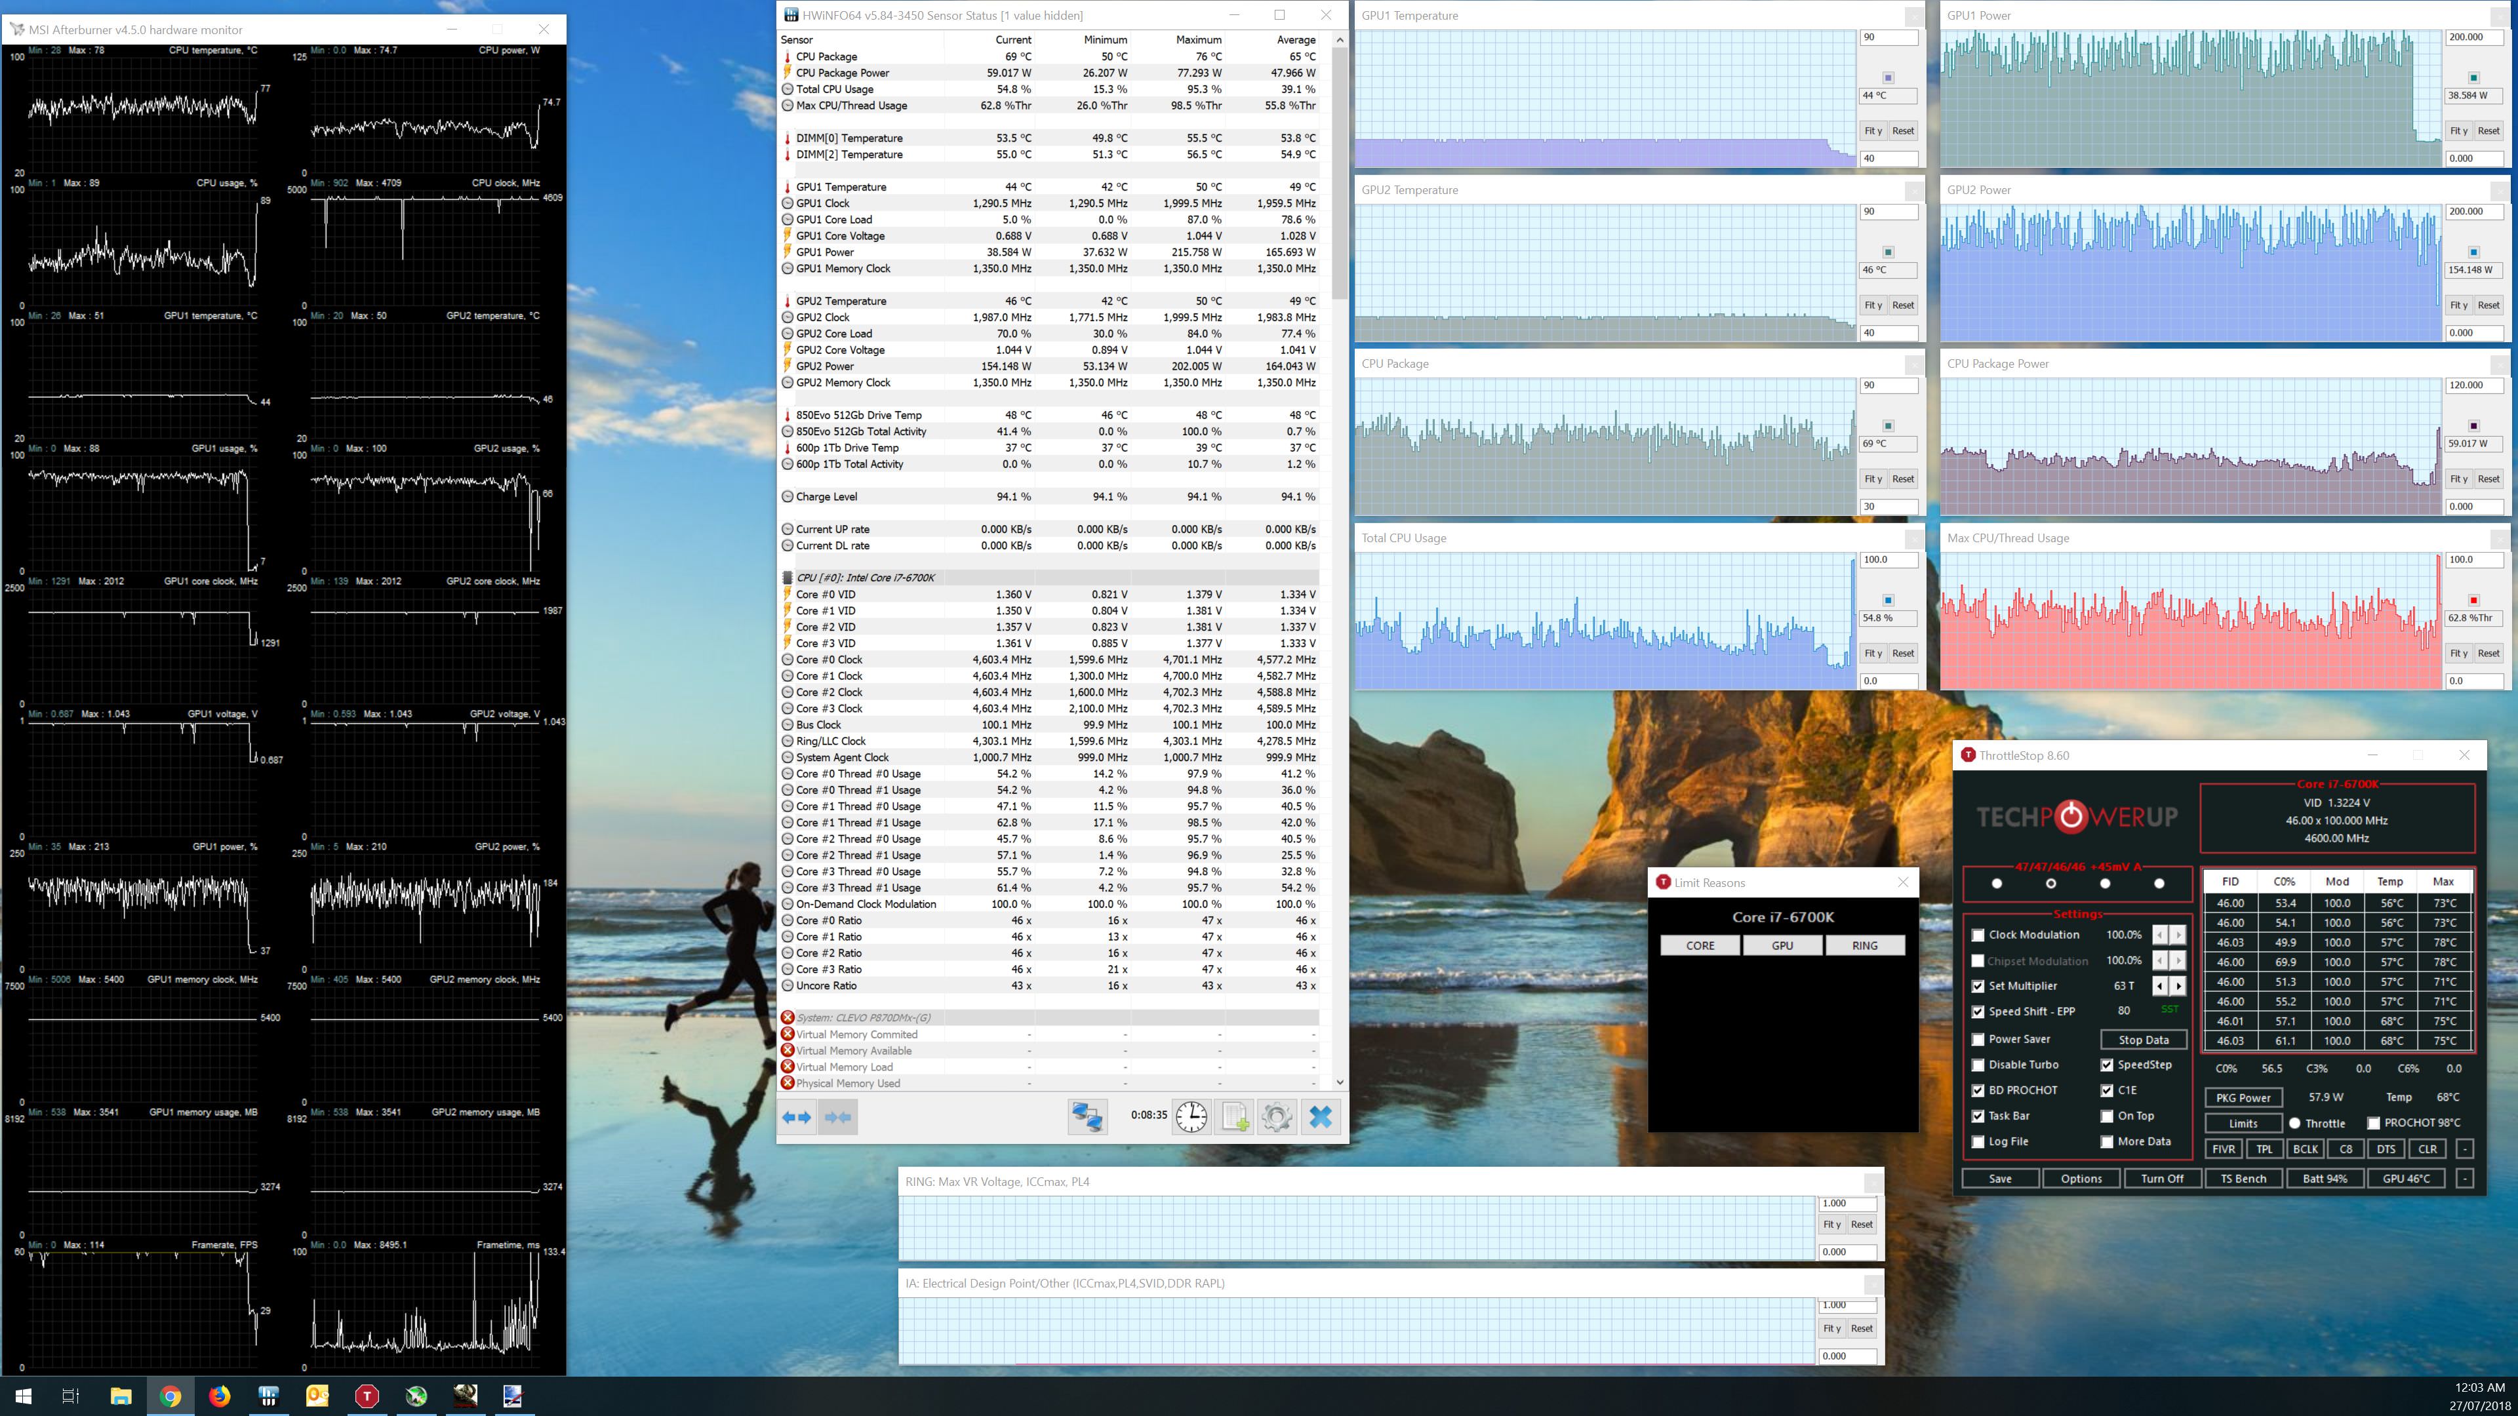Launch Firefox from Windows taskbar
Image resolution: width=2518 pixels, height=1416 pixels.
point(219,1396)
